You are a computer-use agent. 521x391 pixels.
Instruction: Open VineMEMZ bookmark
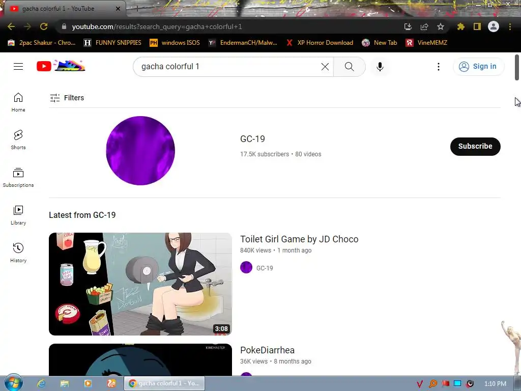point(427,43)
